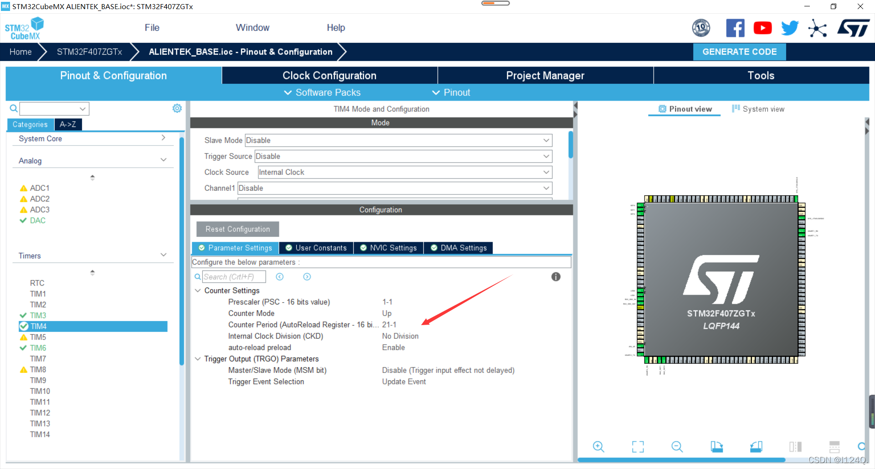Click the peripheral search magnifier icon
The height and width of the screenshot is (469, 875).
[x=14, y=108]
